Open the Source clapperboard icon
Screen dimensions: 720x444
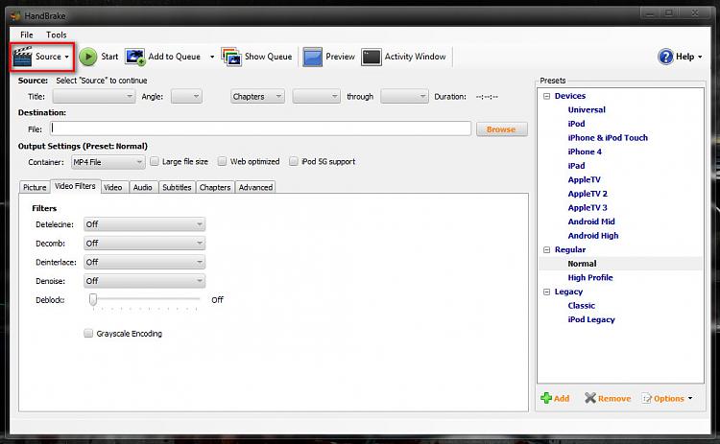click(22, 57)
